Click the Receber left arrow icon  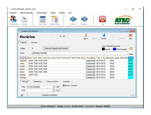pyautogui.click(x=84, y=19)
